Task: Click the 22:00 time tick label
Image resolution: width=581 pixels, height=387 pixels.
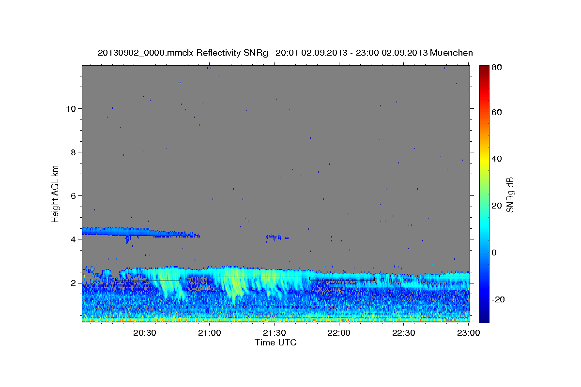Action: click(x=339, y=333)
